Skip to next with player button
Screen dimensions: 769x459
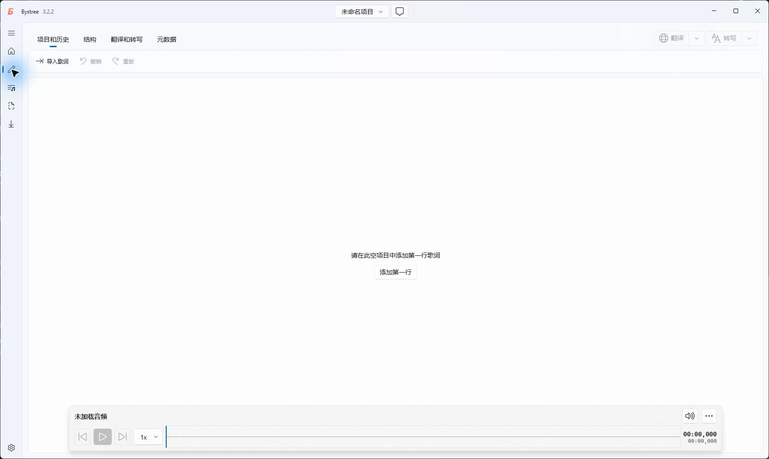(123, 437)
